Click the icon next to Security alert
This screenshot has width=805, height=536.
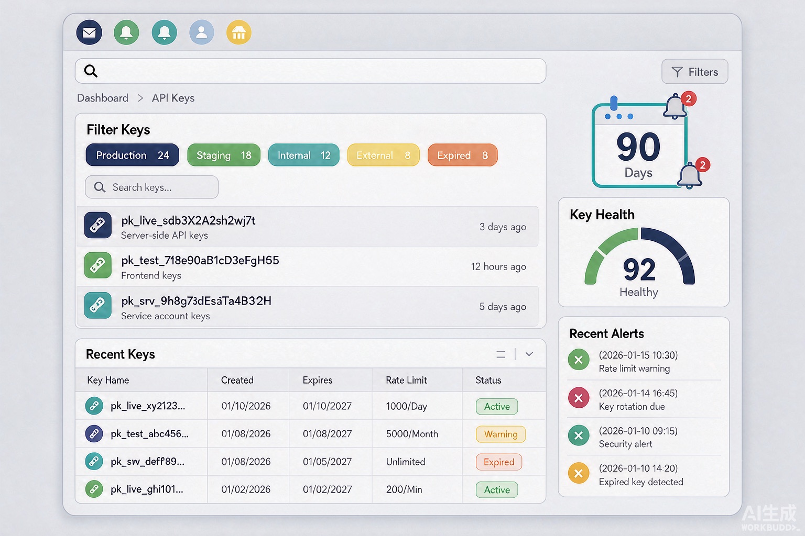pos(579,435)
